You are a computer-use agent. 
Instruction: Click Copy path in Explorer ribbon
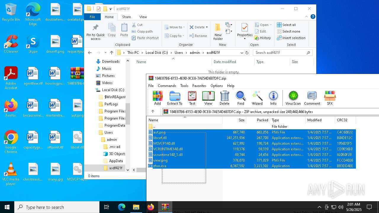[x=142, y=31]
